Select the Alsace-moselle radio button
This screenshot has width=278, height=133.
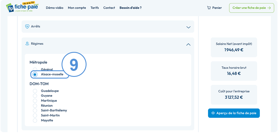click(x=35, y=75)
